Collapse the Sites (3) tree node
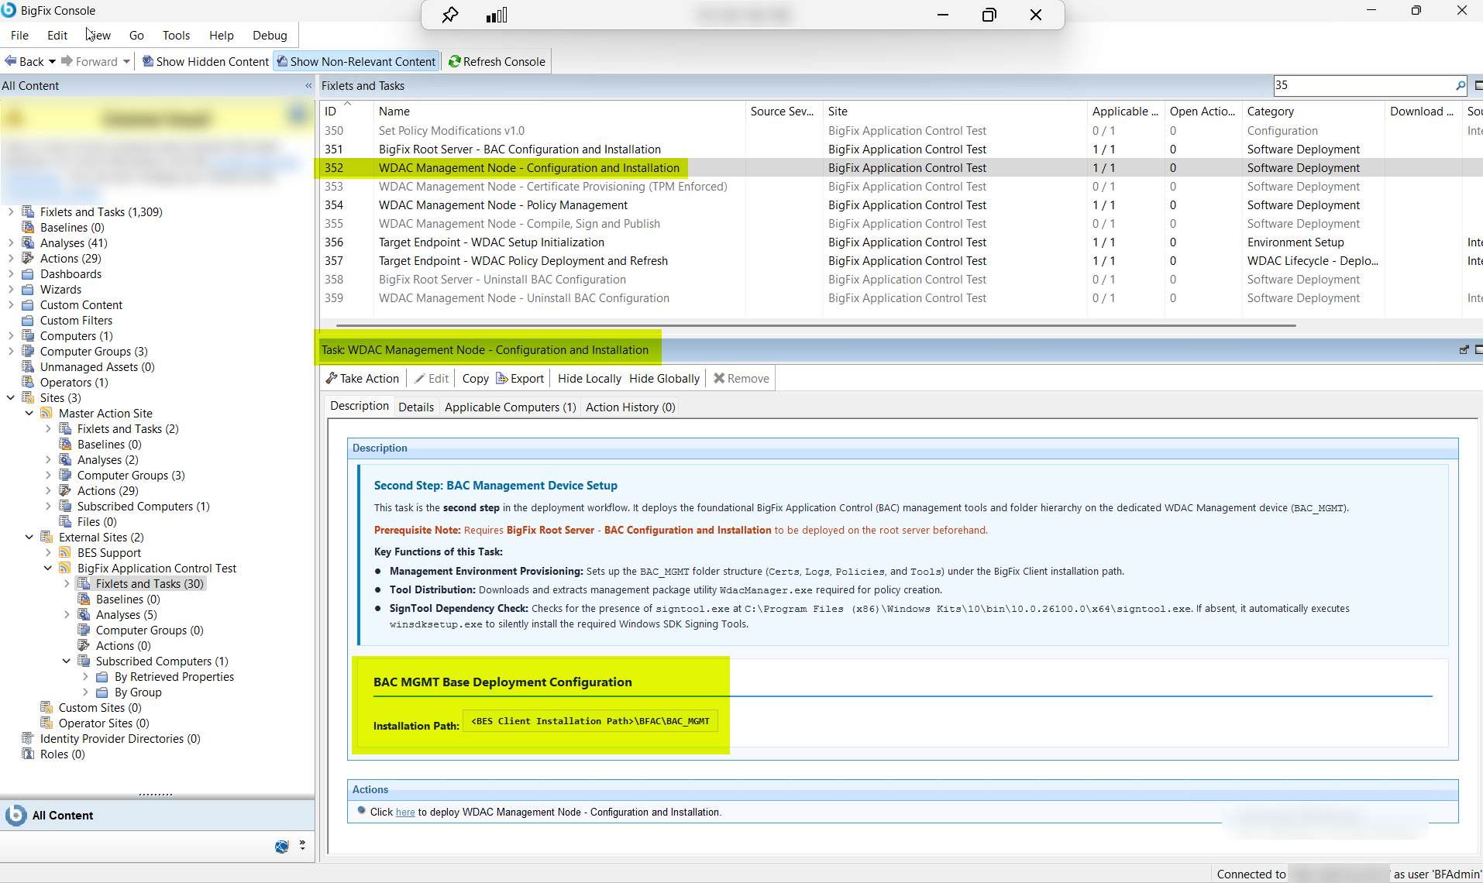The image size is (1483, 883). 11,398
